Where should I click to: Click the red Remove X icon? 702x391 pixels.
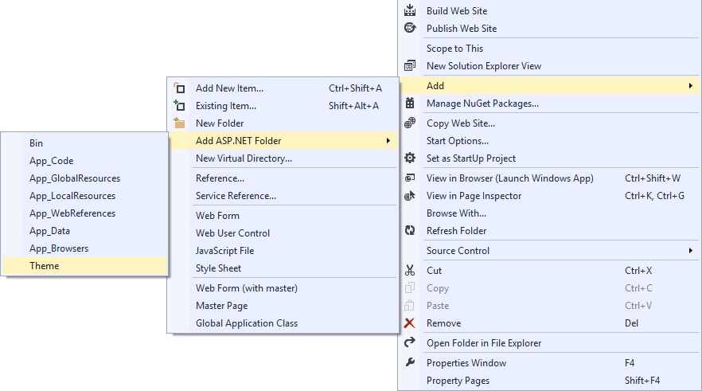tap(410, 323)
